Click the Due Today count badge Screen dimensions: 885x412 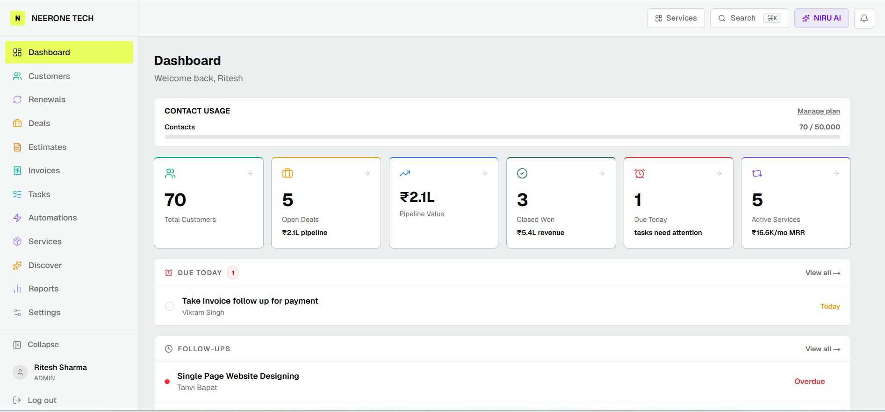pos(233,273)
